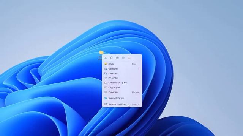Select Extract All… entry
The height and width of the screenshot is (136, 243).
click(122, 73)
